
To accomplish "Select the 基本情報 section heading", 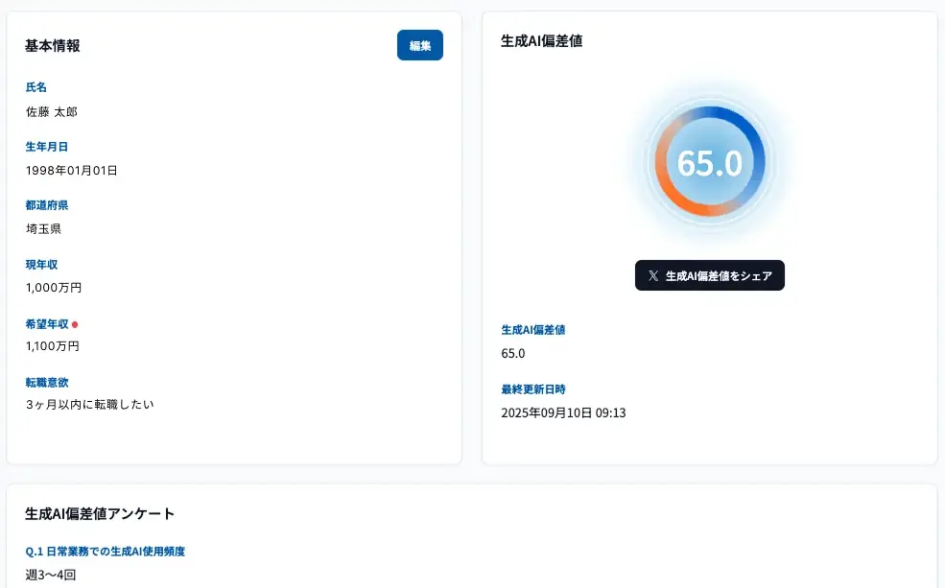I will tap(53, 45).
